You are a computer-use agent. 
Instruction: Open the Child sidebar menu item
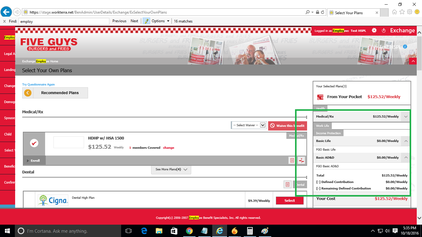click(x=7, y=134)
